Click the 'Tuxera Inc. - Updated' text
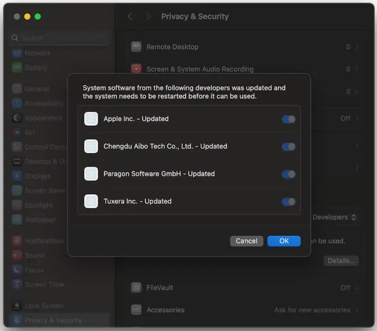377x331 pixels. [x=138, y=201]
